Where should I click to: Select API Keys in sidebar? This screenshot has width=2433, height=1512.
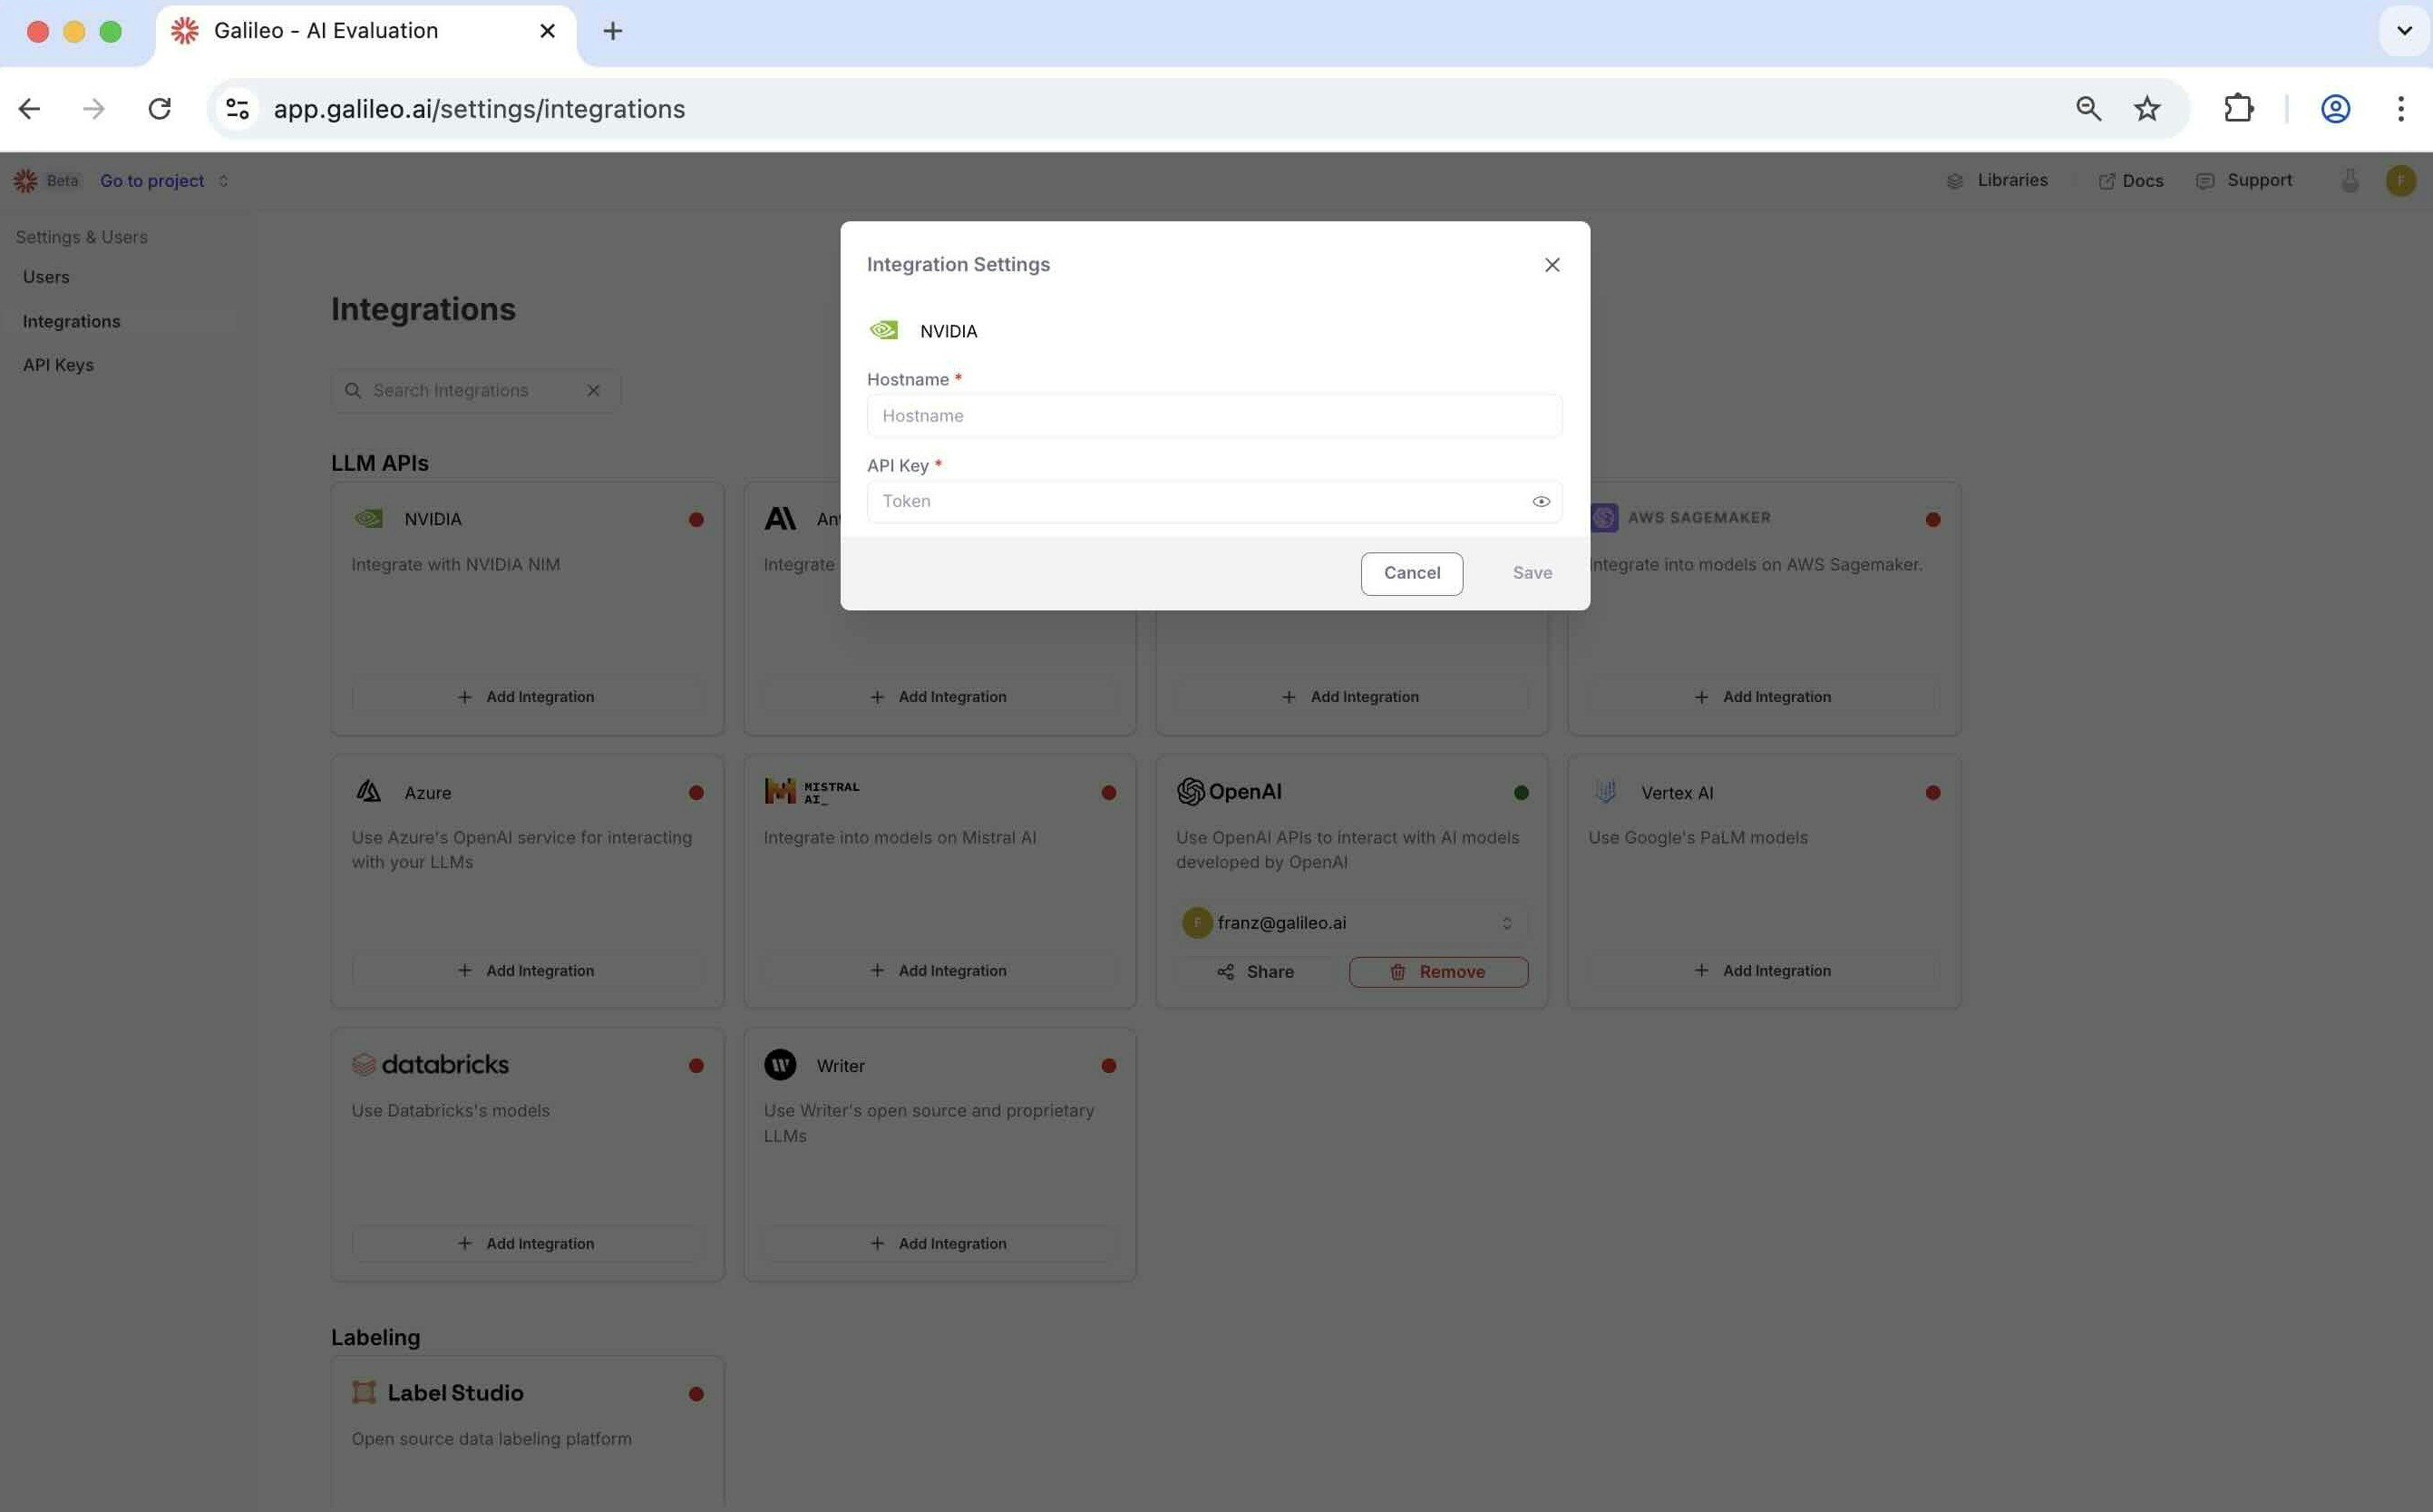pyautogui.click(x=58, y=365)
